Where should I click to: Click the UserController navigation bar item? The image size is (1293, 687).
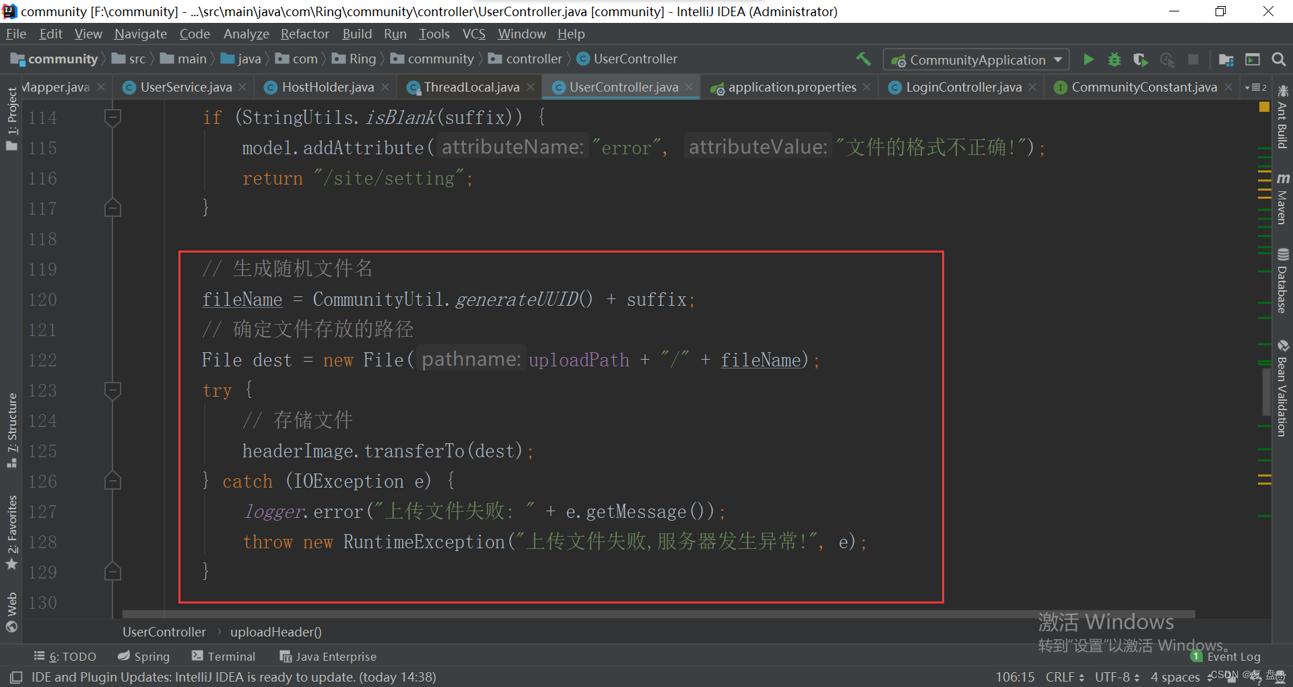pos(627,59)
